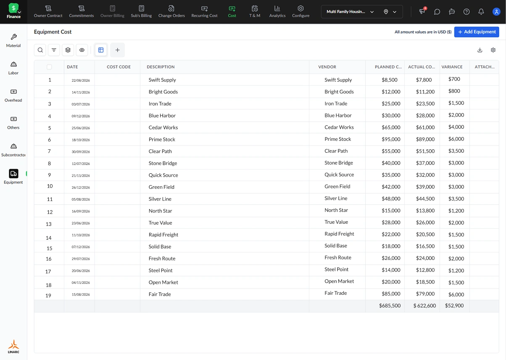Open the filter icon
Screen dimensions: 506x360
[54, 50]
